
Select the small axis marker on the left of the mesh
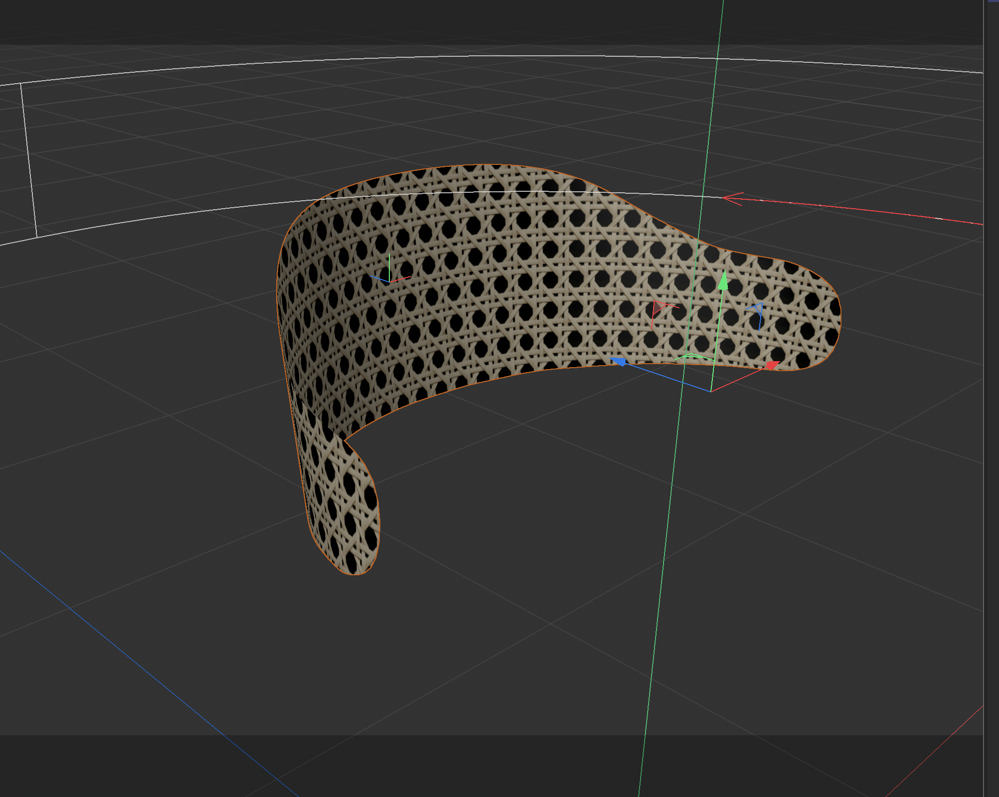[x=389, y=281]
